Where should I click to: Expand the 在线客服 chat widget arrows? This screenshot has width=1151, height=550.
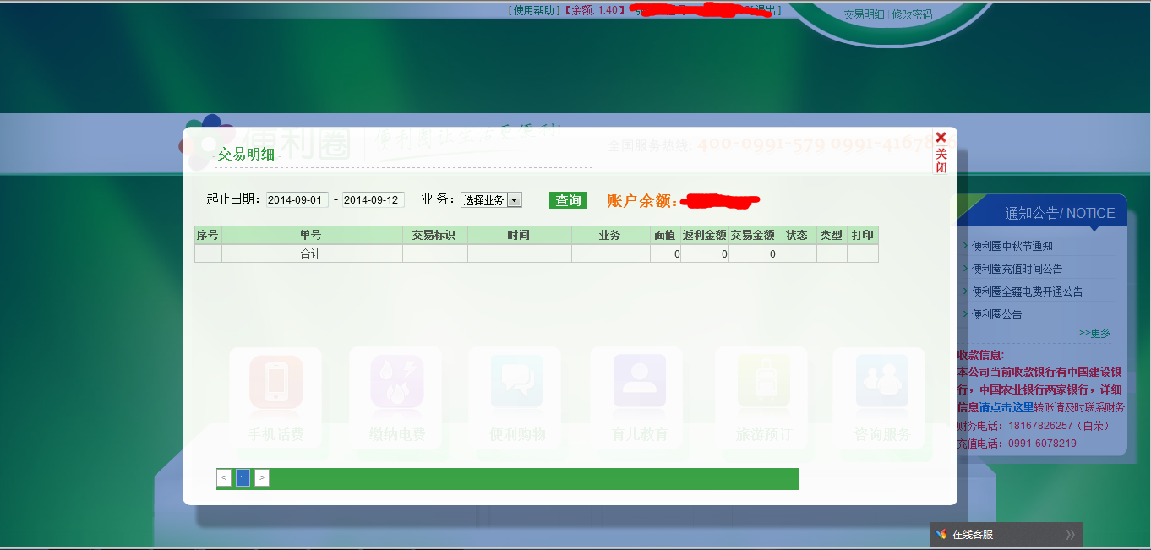pyautogui.click(x=1070, y=535)
